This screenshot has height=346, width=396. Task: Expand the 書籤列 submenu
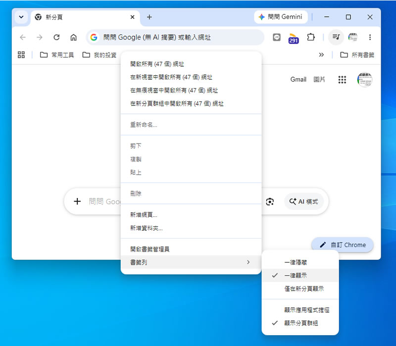coord(191,262)
